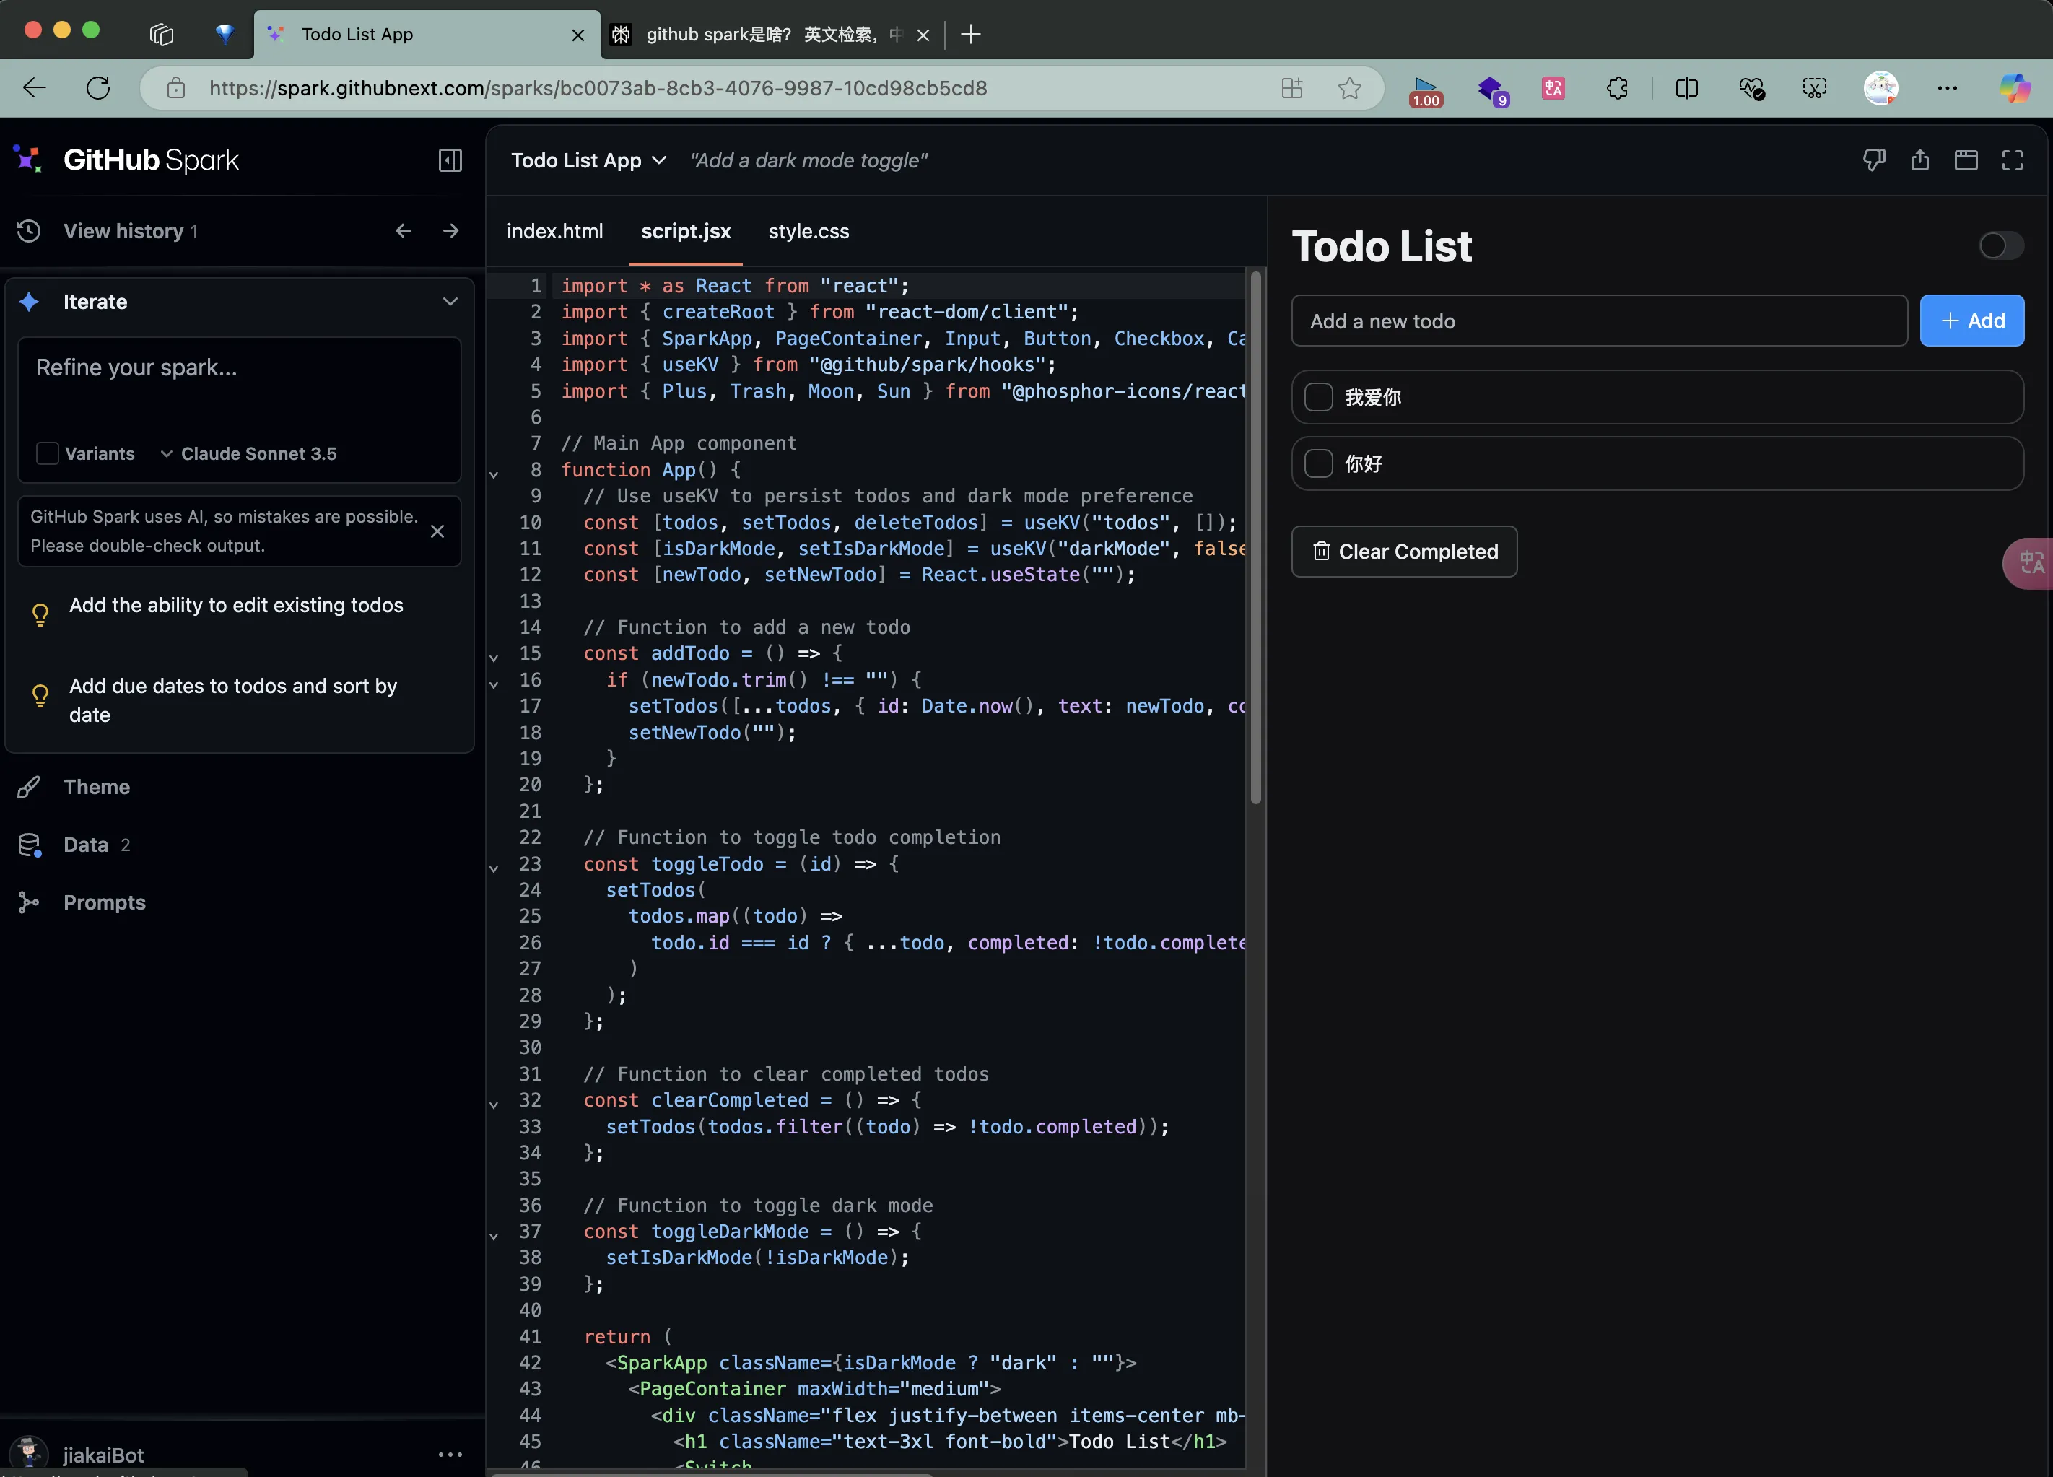
Task: Collapse the sidebar panel icon
Action: pyautogui.click(x=450, y=160)
